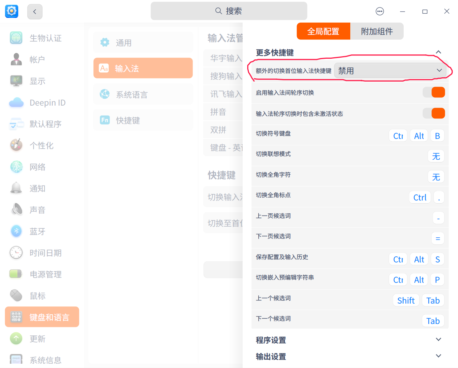Select 输入法 in the middle menu
This screenshot has width=458, height=368.
(x=143, y=68)
